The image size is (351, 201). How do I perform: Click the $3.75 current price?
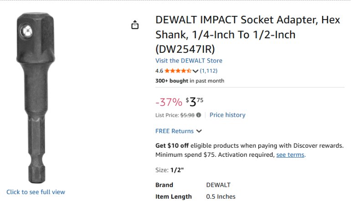point(194,102)
